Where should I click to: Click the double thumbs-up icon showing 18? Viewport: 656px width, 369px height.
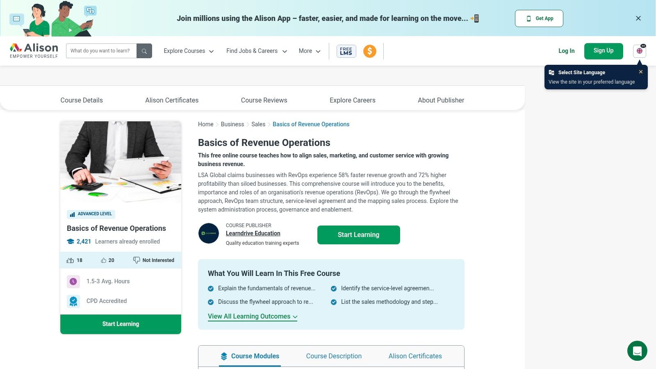point(71,260)
